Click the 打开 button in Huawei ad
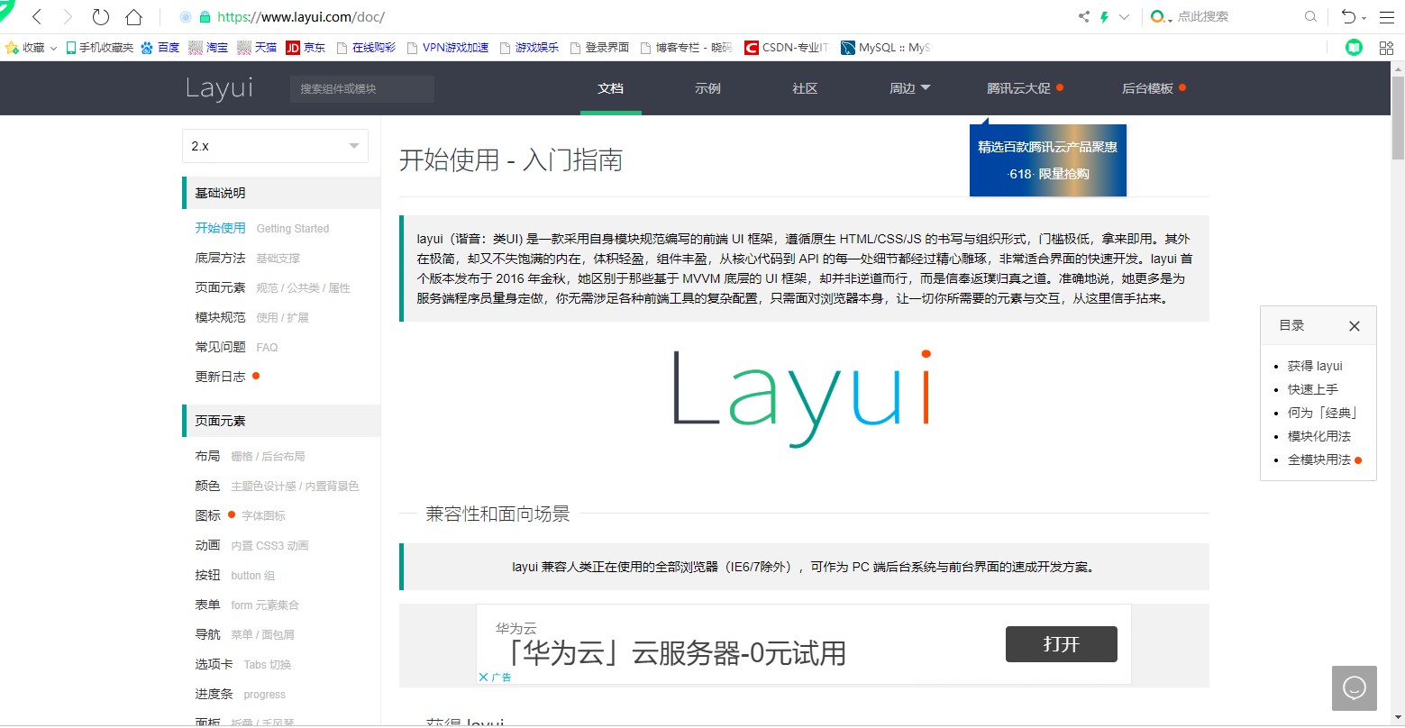1405x728 pixels. pos(1061,644)
